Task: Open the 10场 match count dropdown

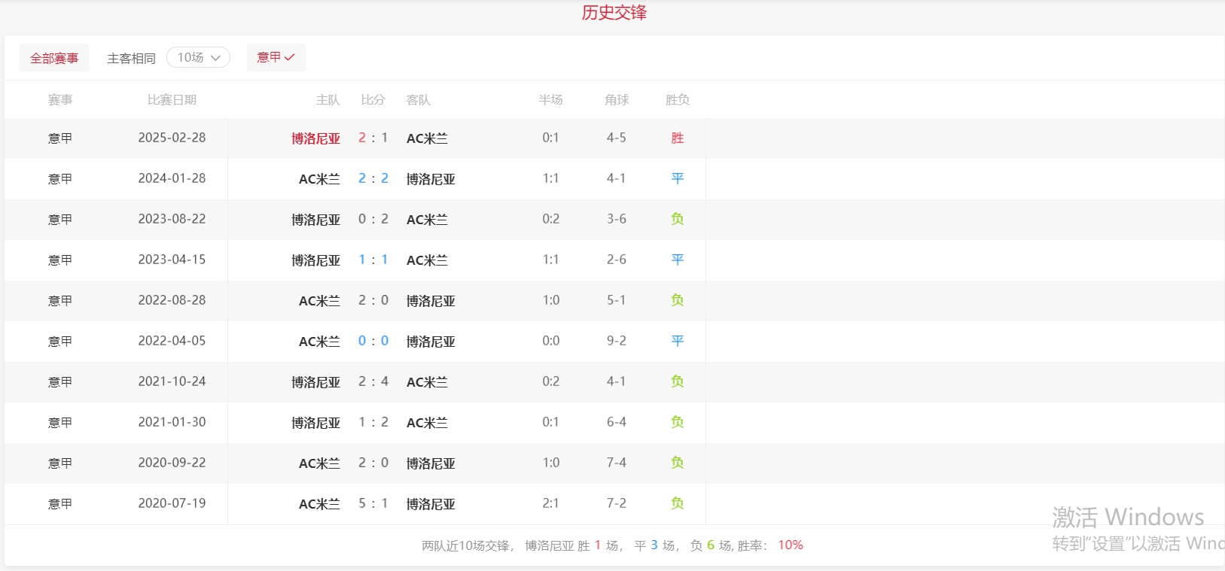Action: click(198, 57)
